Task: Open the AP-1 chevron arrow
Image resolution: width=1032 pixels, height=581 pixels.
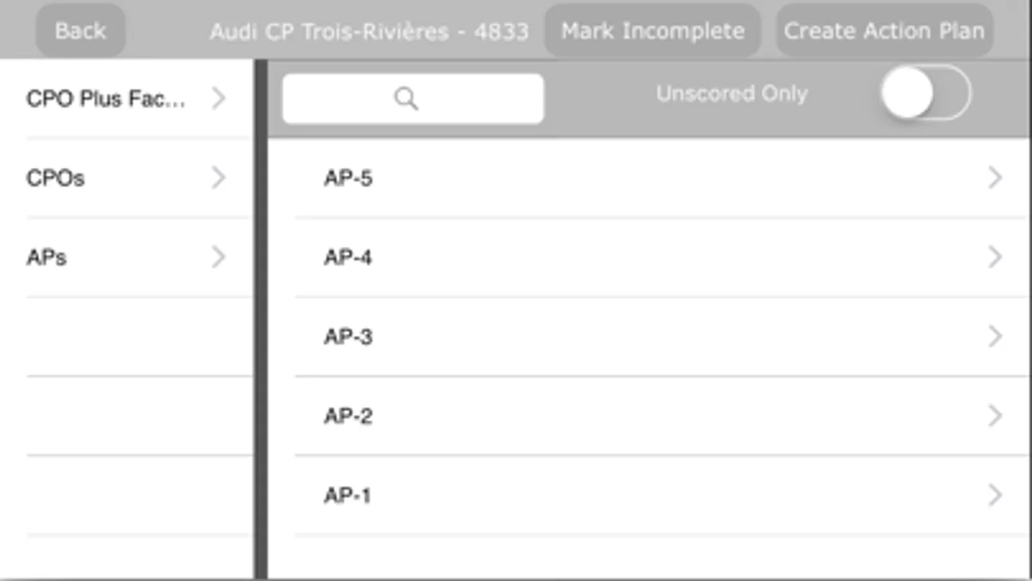Action: point(995,495)
